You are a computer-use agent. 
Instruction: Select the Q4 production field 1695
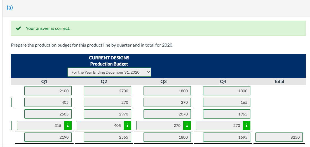click(x=227, y=137)
